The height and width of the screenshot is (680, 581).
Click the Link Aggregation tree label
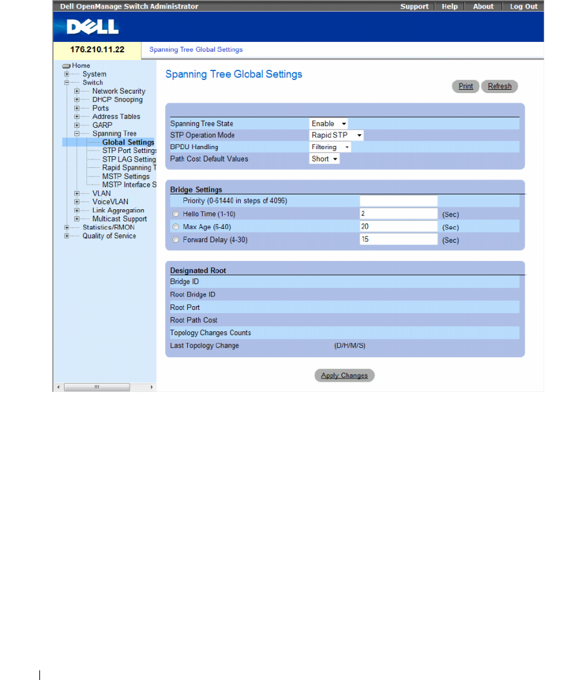tap(118, 211)
